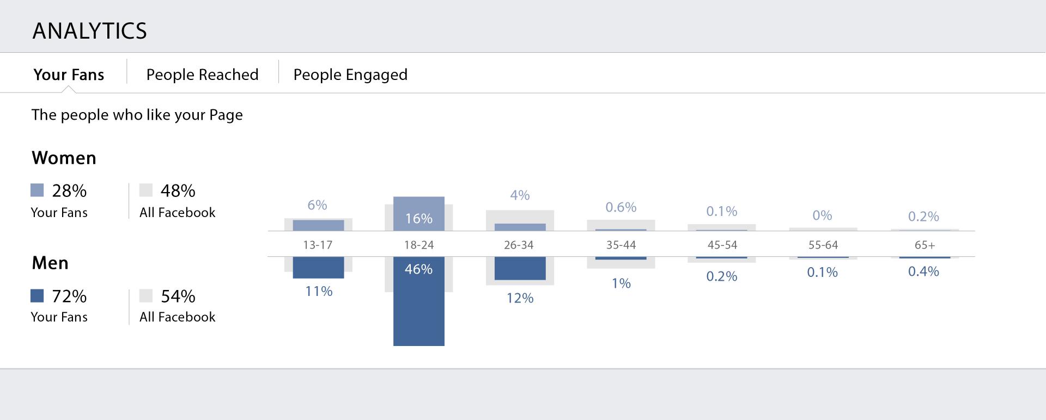Click the 55-64 age group label
The width and height of the screenshot is (1046, 420).
(823, 245)
